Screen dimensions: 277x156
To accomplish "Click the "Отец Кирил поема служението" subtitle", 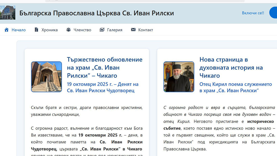I will 235,87.
